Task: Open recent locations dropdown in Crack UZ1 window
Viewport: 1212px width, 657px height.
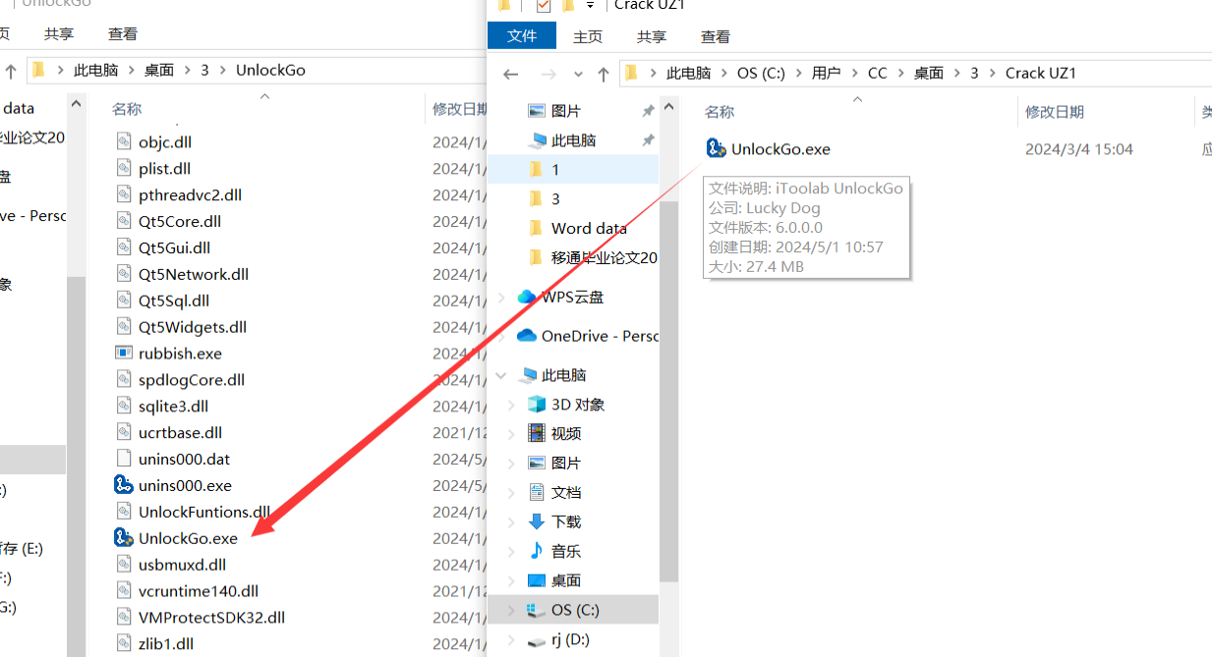Action: point(578,74)
